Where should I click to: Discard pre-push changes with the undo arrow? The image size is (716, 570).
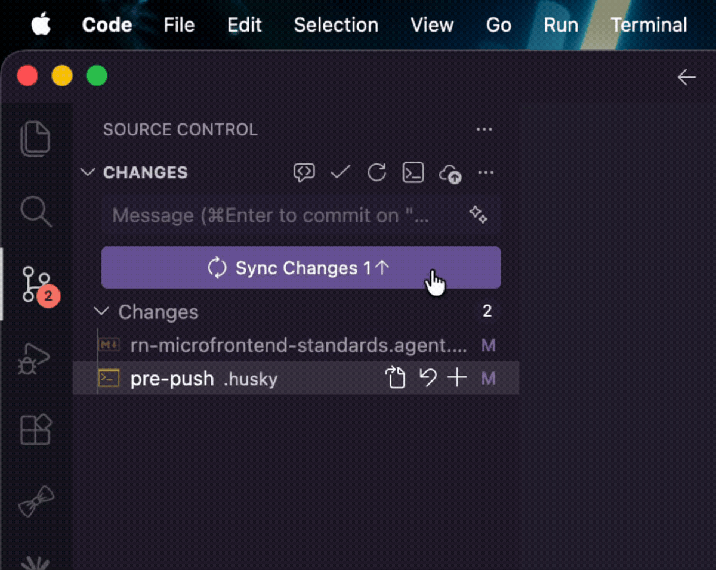coord(427,378)
